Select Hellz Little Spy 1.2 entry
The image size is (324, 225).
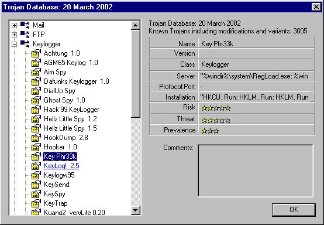(70, 119)
